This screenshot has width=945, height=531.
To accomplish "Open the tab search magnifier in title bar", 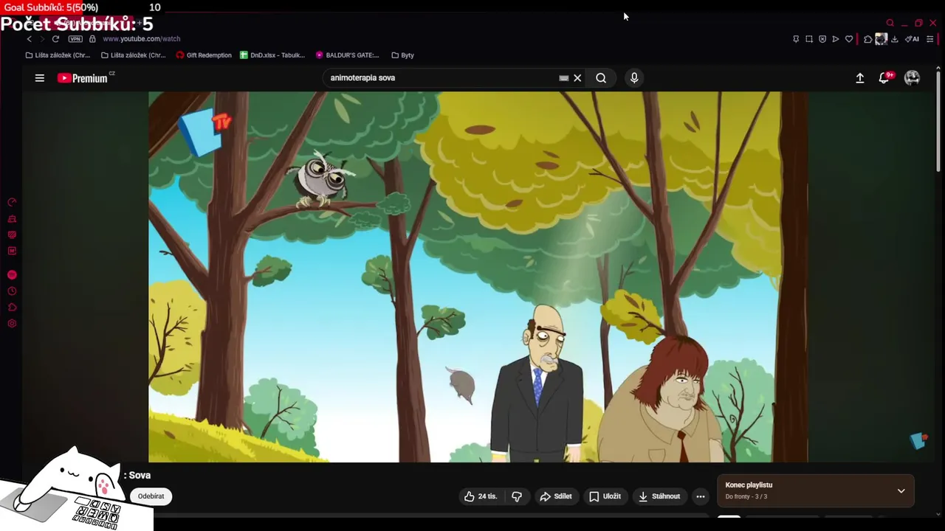I will click(x=890, y=23).
